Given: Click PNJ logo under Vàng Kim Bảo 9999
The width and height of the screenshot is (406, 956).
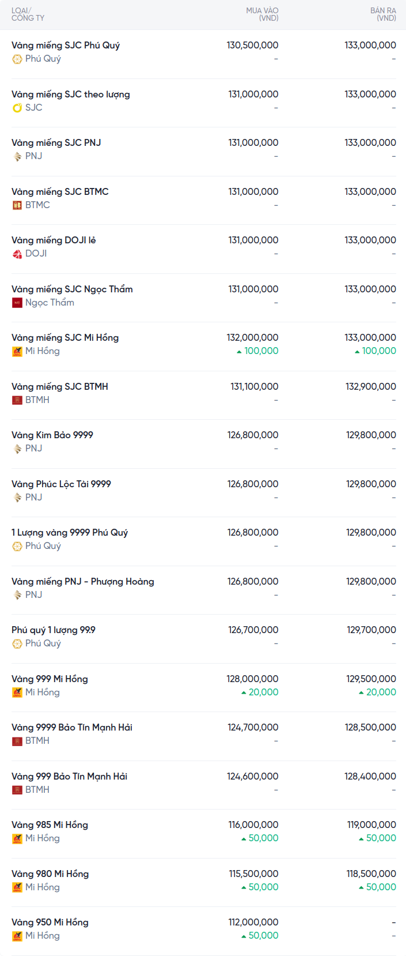Looking at the screenshot, I should click(x=17, y=449).
